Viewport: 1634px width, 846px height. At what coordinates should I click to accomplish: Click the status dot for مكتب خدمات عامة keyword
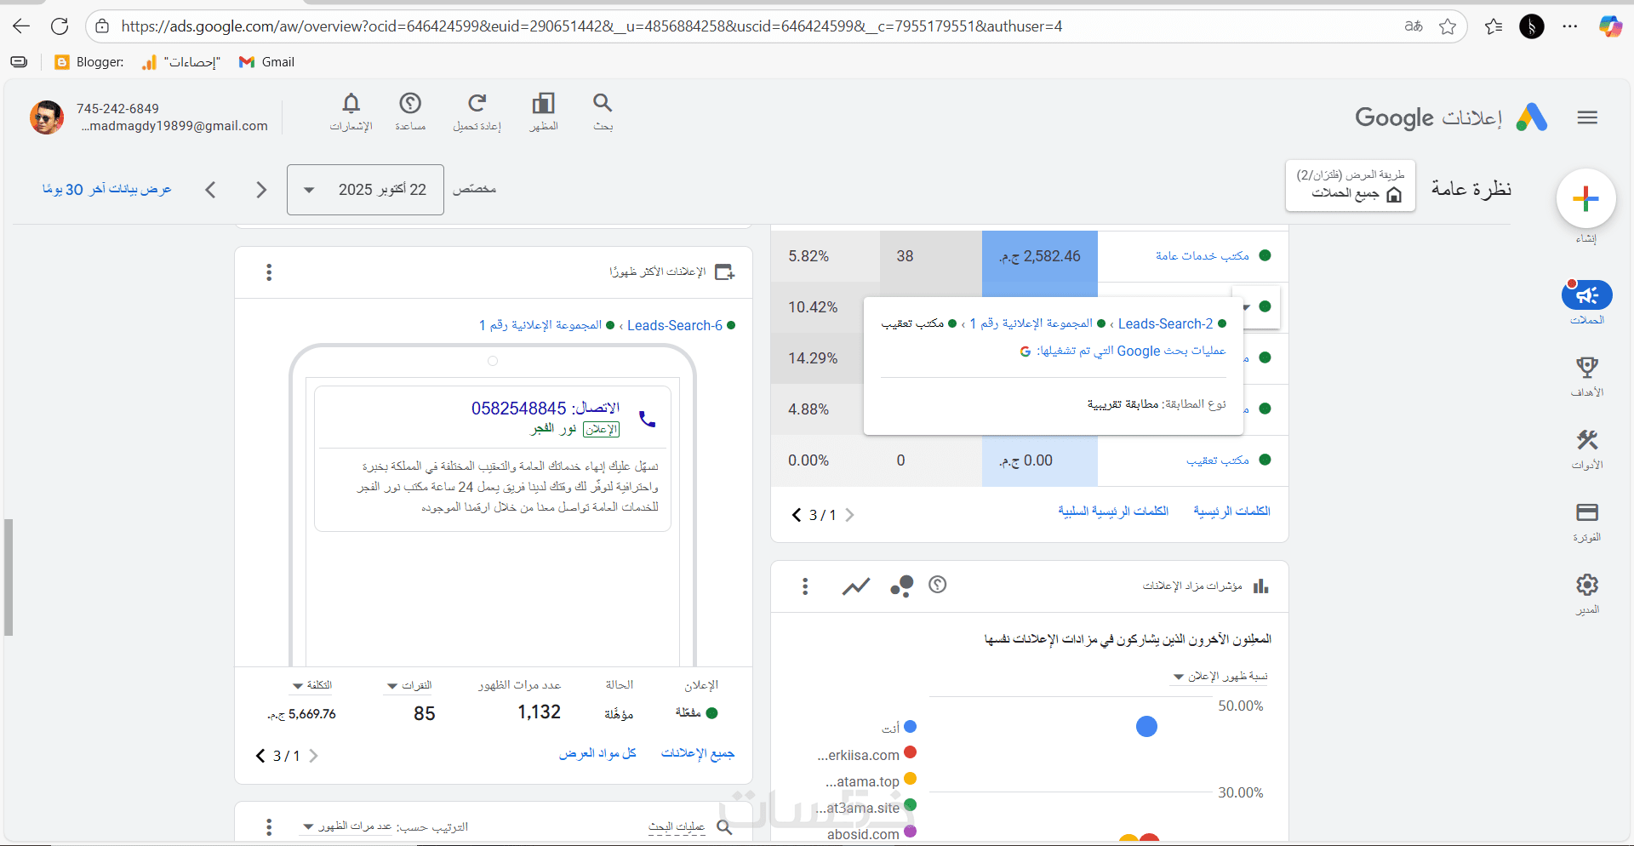(x=1265, y=255)
